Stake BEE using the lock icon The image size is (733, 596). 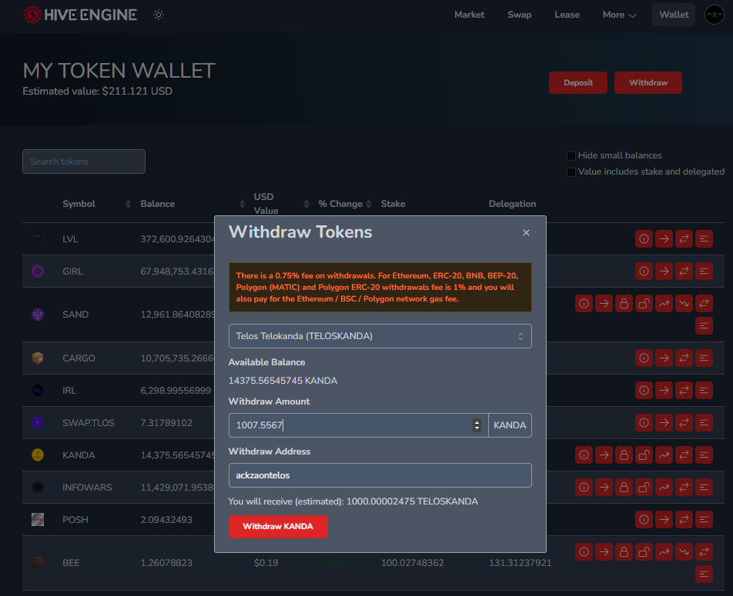pos(624,552)
